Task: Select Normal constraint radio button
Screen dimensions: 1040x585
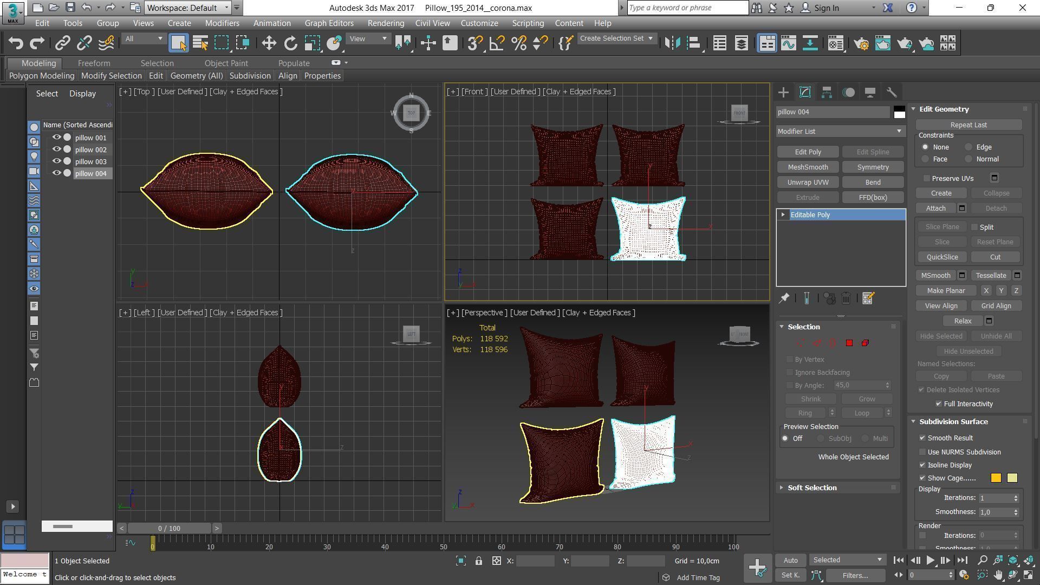Action: tap(968, 159)
